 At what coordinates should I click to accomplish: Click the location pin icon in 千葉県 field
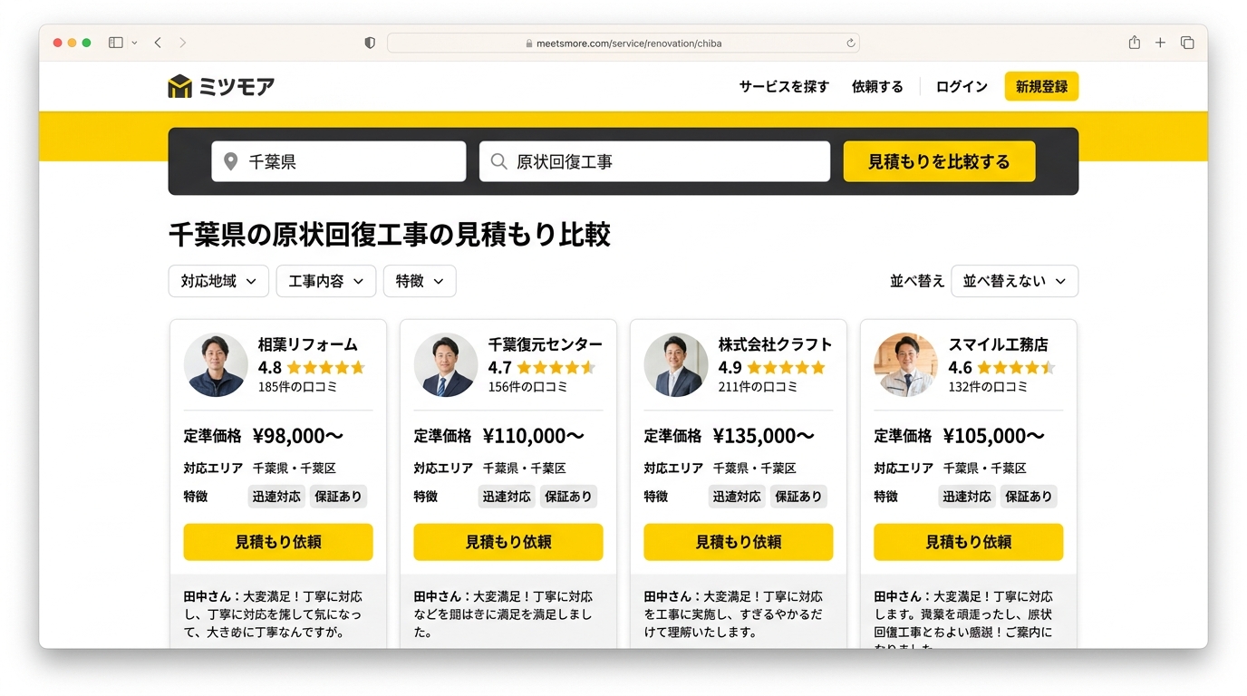(x=231, y=161)
